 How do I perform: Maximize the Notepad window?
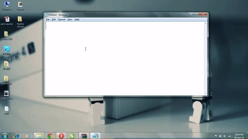(196, 14)
